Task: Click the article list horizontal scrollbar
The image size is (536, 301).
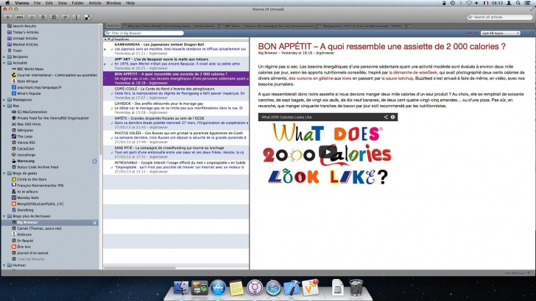Action: pos(140,268)
